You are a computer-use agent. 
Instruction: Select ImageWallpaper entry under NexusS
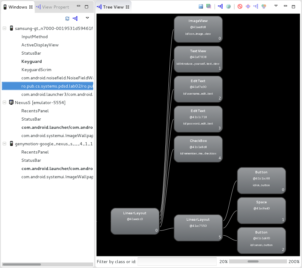pos(57,136)
